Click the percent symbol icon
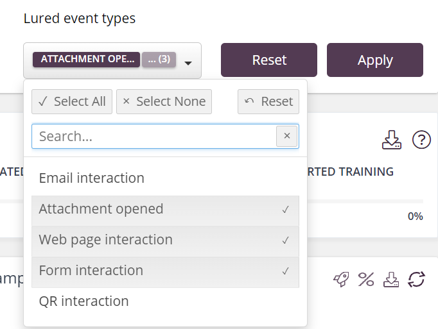 (366, 279)
